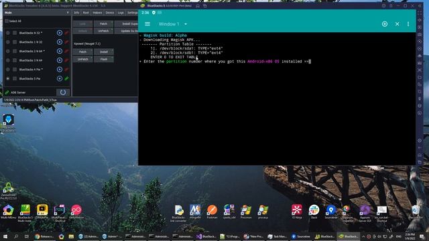Click Xposed Flash button
Viewport: 429px width, 241px height.
[104, 59]
